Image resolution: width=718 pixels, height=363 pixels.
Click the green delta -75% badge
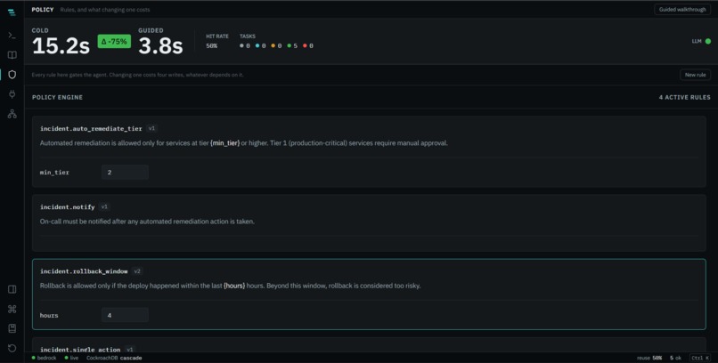click(114, 42)
